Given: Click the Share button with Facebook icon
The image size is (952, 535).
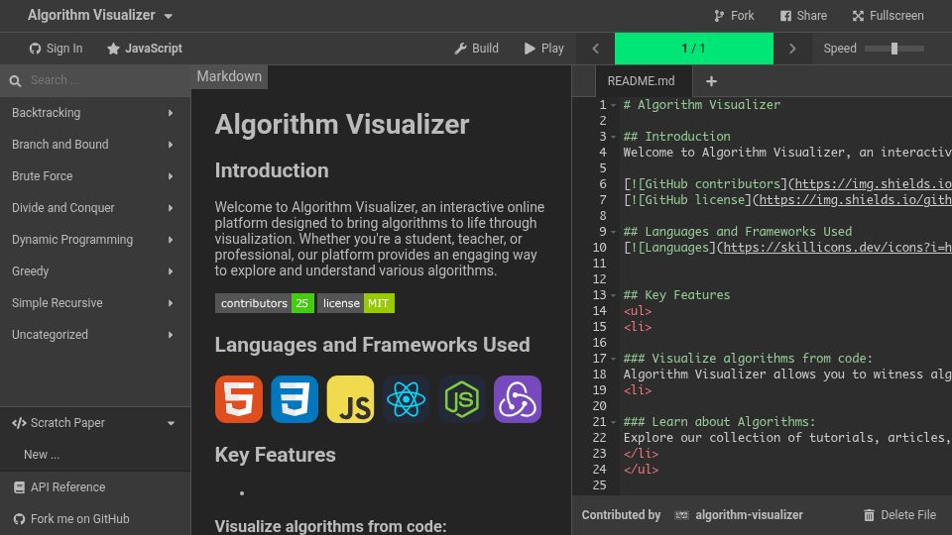Looking at the screenshot, I should click(x=803, y=16).
